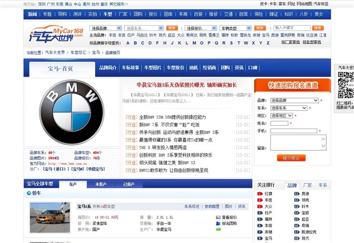Click the 报名团购 people icon
The width and height of the screenshot is (354, 243).
218,223
